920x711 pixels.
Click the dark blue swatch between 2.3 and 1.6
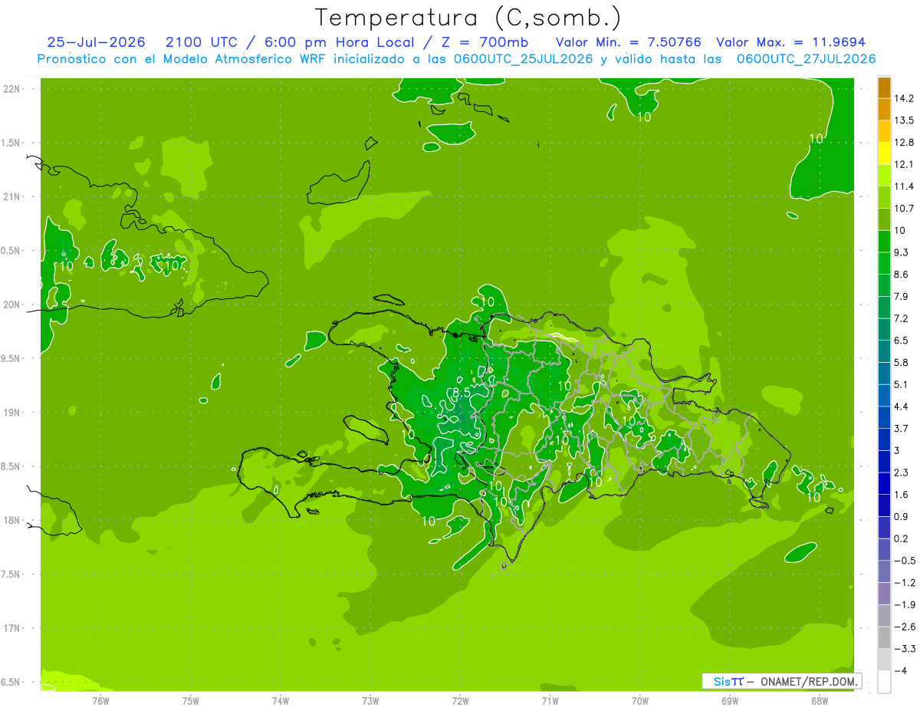884,483
